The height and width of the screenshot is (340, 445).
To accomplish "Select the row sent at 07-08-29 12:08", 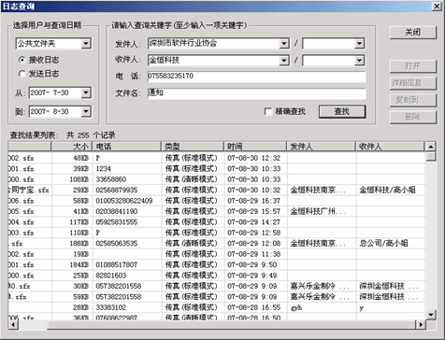I will (216, 243).
